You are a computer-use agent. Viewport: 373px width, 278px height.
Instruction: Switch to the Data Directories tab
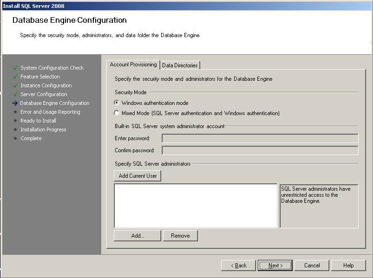(x=180, y=65)
